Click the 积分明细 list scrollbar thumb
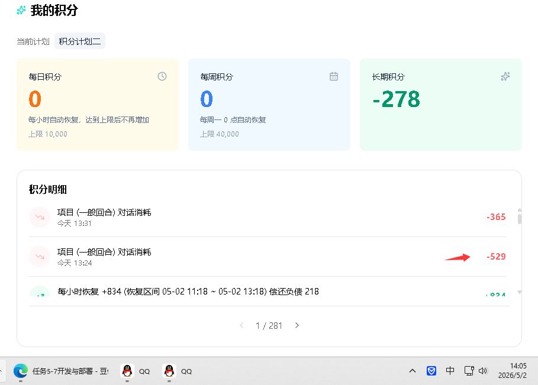This screenshot has width=538, height=385. click(x=520, y=218)
